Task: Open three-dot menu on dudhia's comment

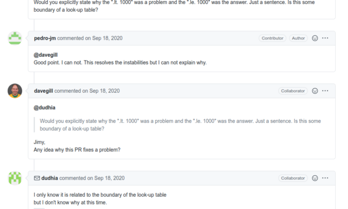Action: coord(325,178)
